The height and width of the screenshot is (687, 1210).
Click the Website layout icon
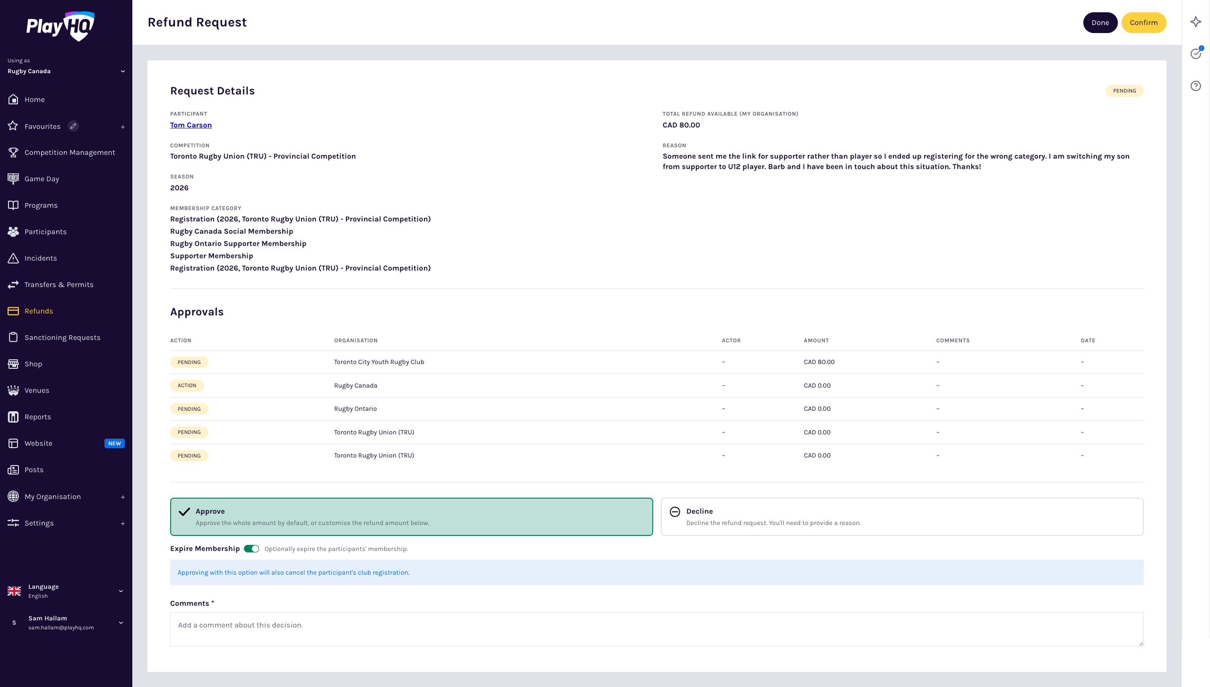point(13,443)
